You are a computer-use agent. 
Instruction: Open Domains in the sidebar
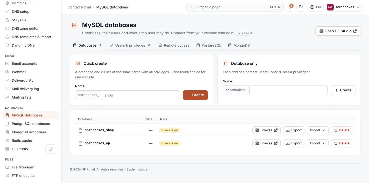coord(30,3)
